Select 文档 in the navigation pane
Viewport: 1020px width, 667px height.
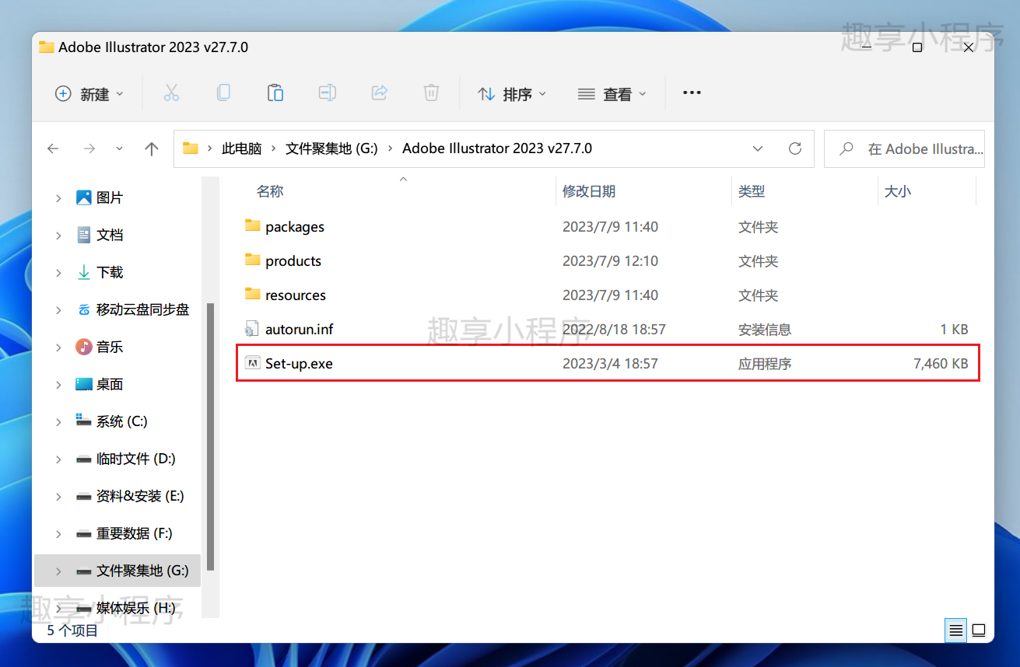(x=110, y=235)
